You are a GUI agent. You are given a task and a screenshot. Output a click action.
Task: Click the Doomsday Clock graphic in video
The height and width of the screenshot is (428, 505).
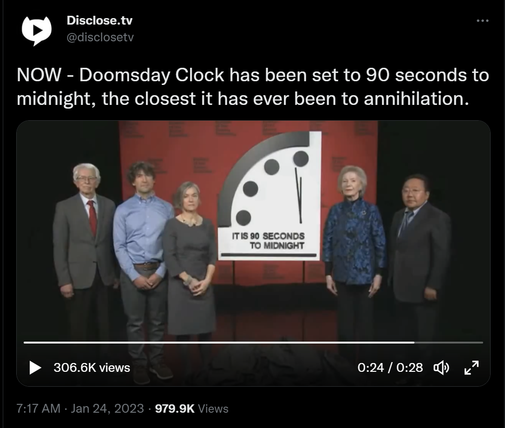[270, 195]
